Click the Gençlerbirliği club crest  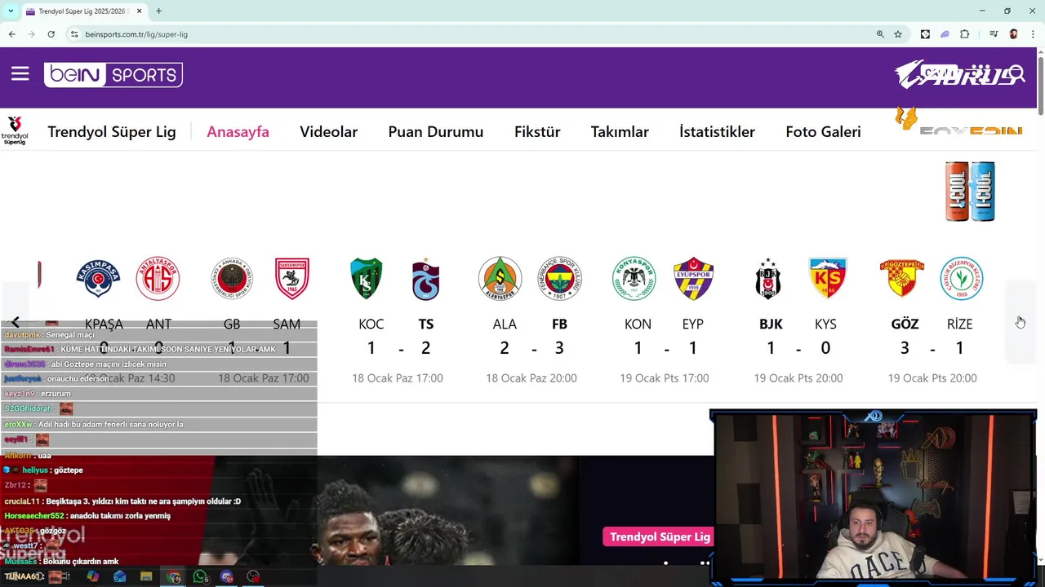click(232, 279)
